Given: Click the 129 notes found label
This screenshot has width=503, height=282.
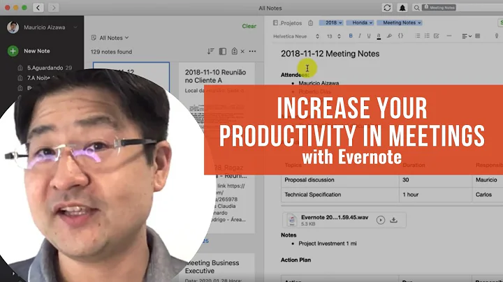Looking at the screenshot, I should pos(111,52).
